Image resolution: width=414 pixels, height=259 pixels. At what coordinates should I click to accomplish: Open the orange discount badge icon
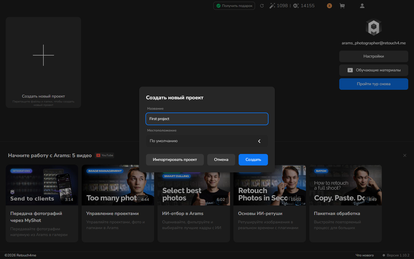pyautogui.click(x=329, y=6)
